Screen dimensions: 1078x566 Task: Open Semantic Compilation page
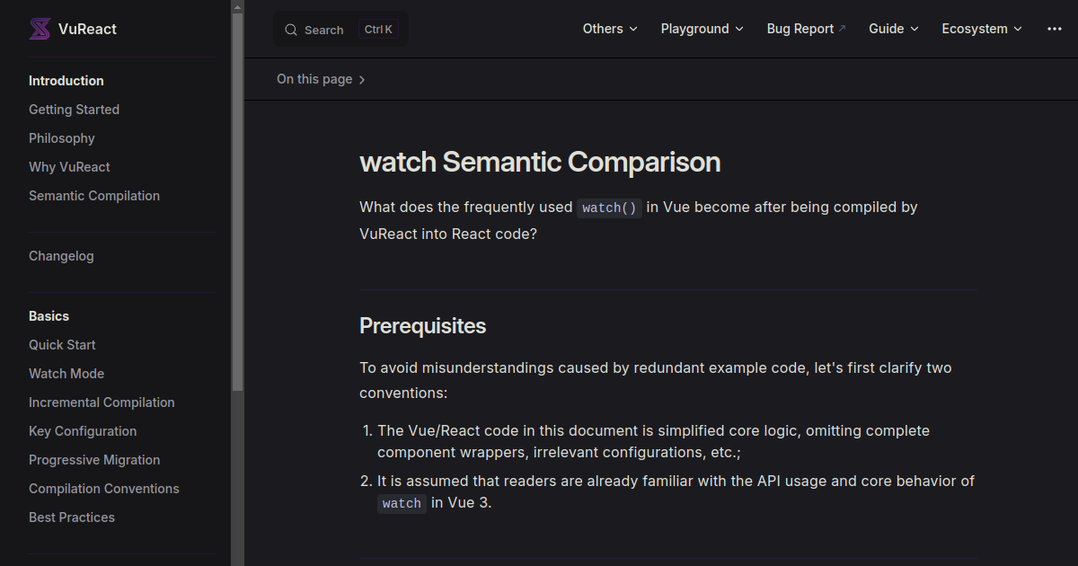tap(94, 196)
